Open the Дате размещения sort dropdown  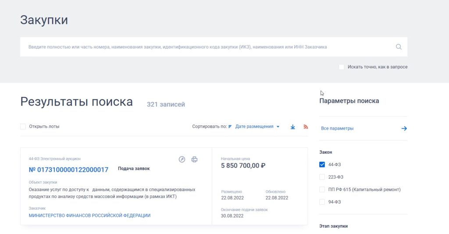[254, 127]
